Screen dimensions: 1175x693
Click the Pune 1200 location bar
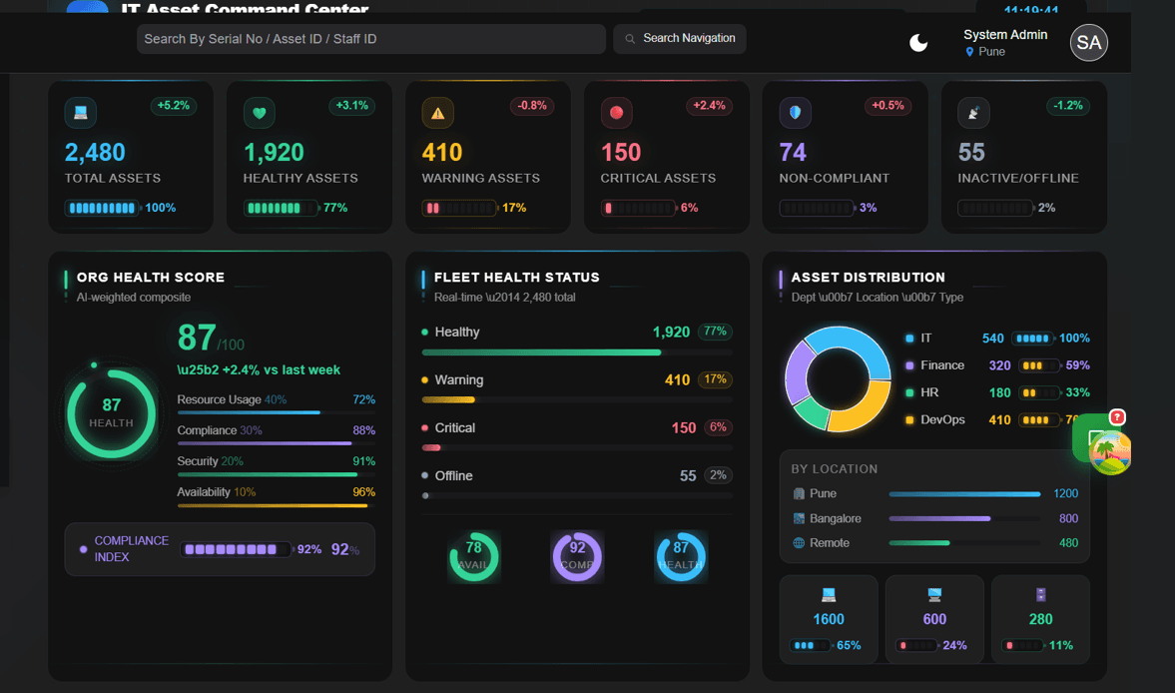[964, 493]
